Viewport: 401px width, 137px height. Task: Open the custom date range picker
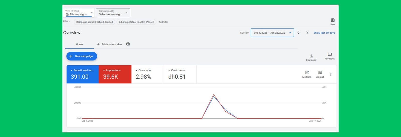[x=272, y=33]
